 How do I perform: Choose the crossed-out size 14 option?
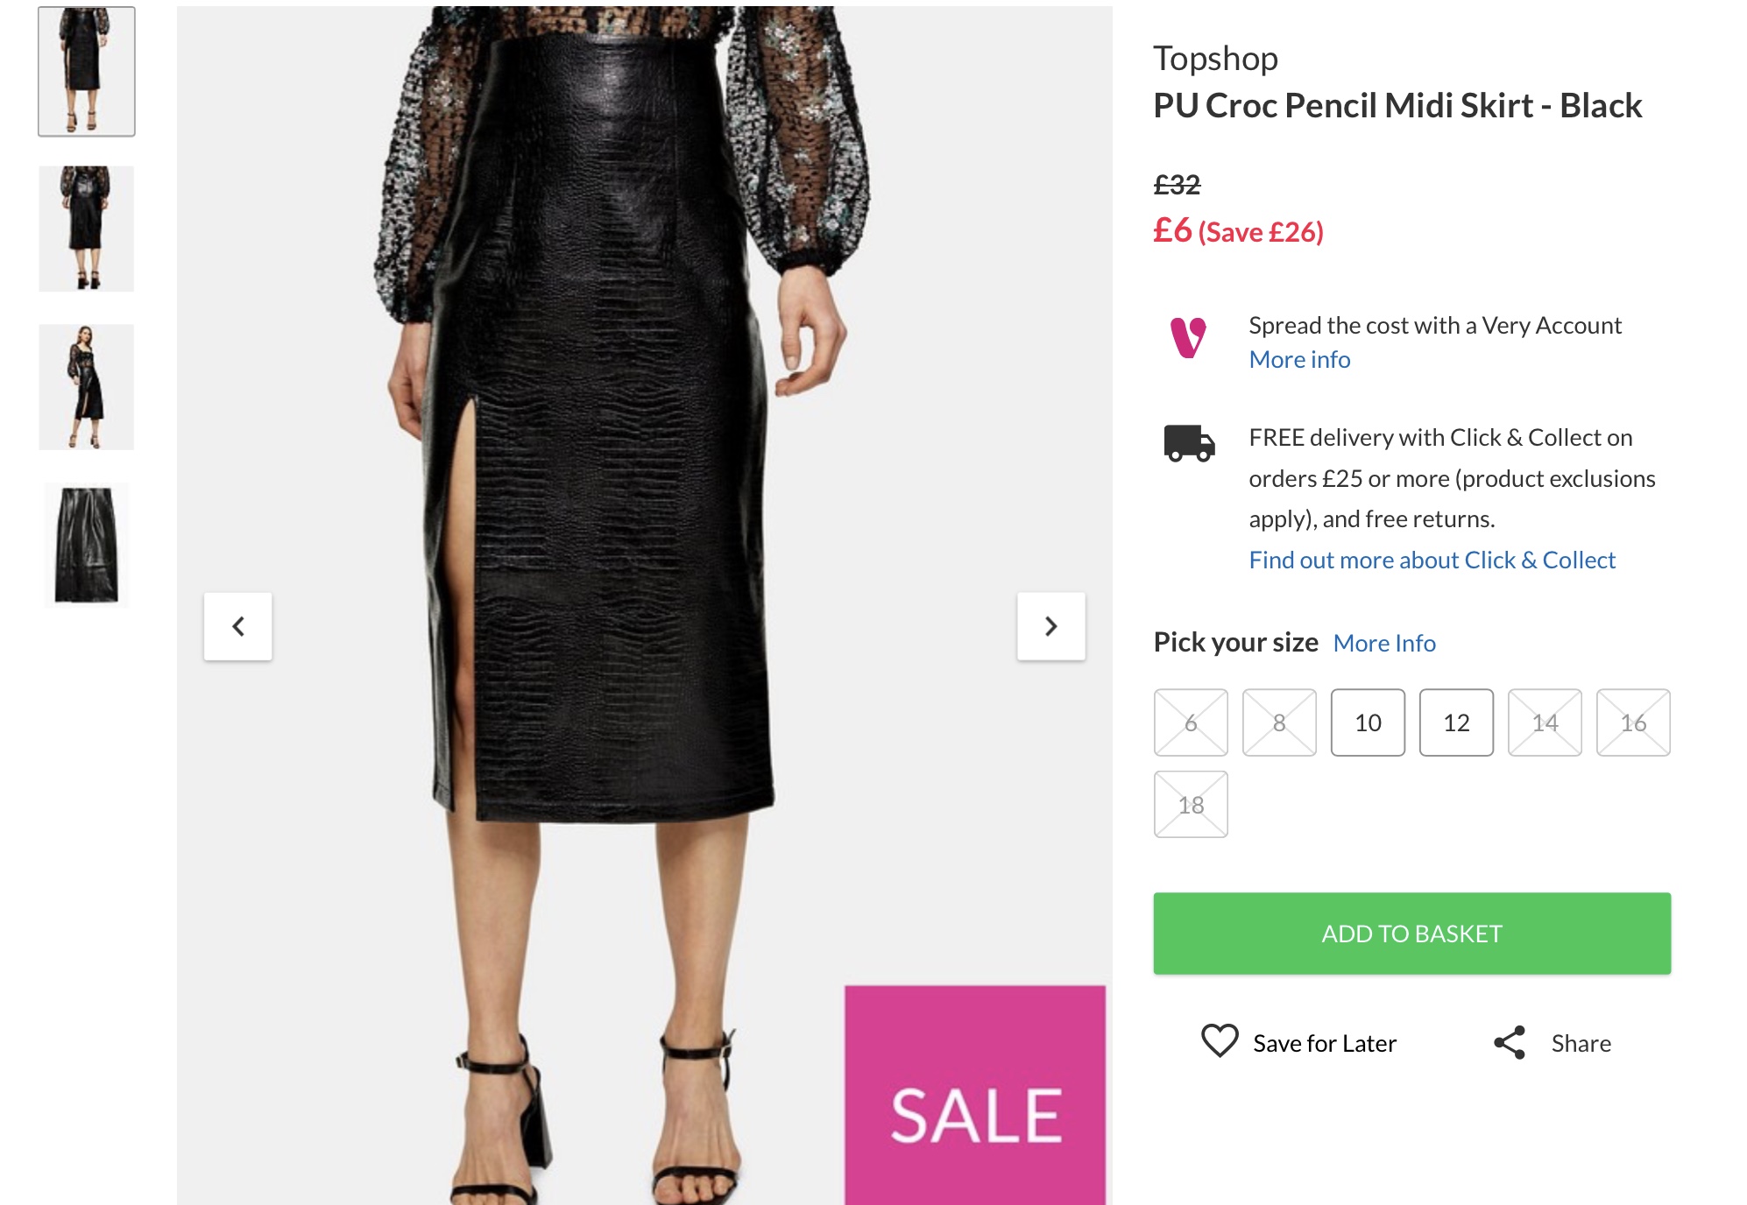pos(1545,722)
